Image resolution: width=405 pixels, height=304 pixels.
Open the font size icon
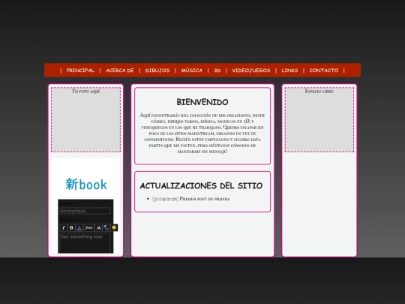(x=99, y=227)
